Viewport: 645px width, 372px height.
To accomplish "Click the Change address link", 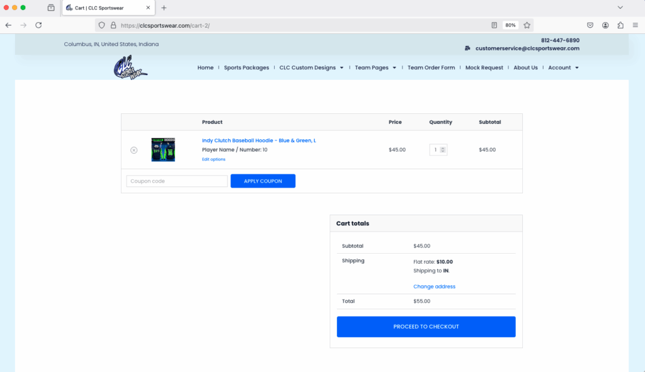I will [x=435, y=286].
